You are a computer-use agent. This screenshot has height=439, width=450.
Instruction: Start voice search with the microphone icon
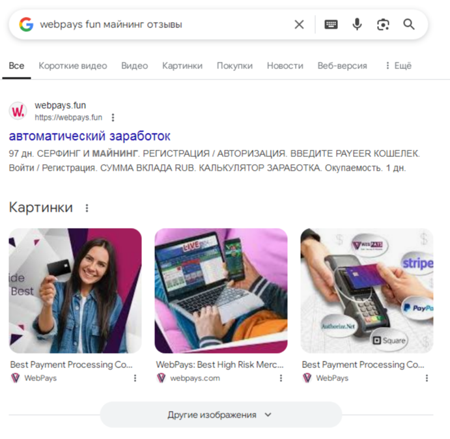coord(357,24)
